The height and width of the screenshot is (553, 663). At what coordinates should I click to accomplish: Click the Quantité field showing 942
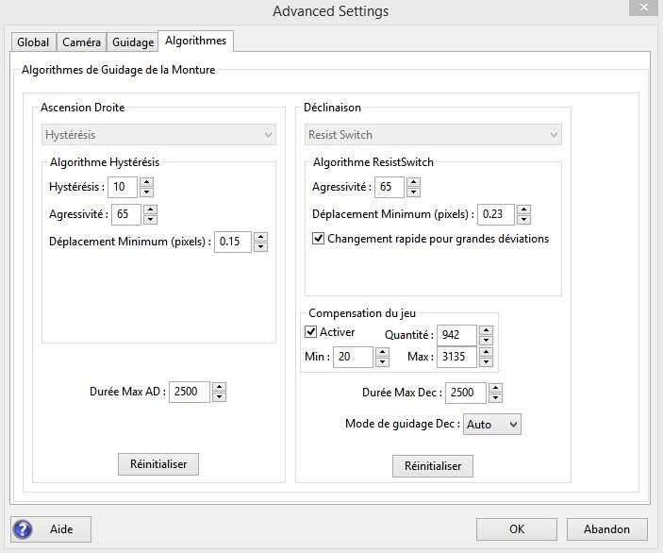[x=457, y=335]
